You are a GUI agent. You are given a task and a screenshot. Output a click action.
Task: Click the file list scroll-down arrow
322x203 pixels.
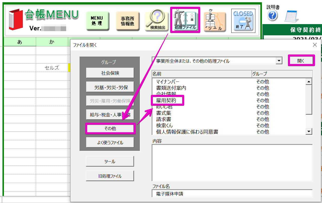309,131
